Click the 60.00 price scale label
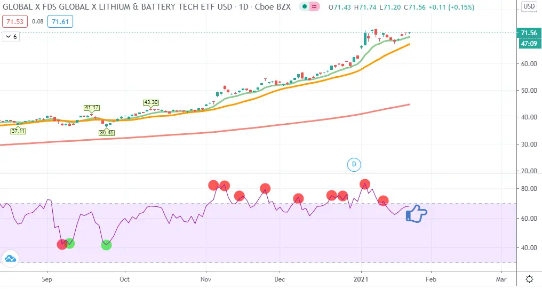Viewport: 542px width, 289px height. pos(529,64)
